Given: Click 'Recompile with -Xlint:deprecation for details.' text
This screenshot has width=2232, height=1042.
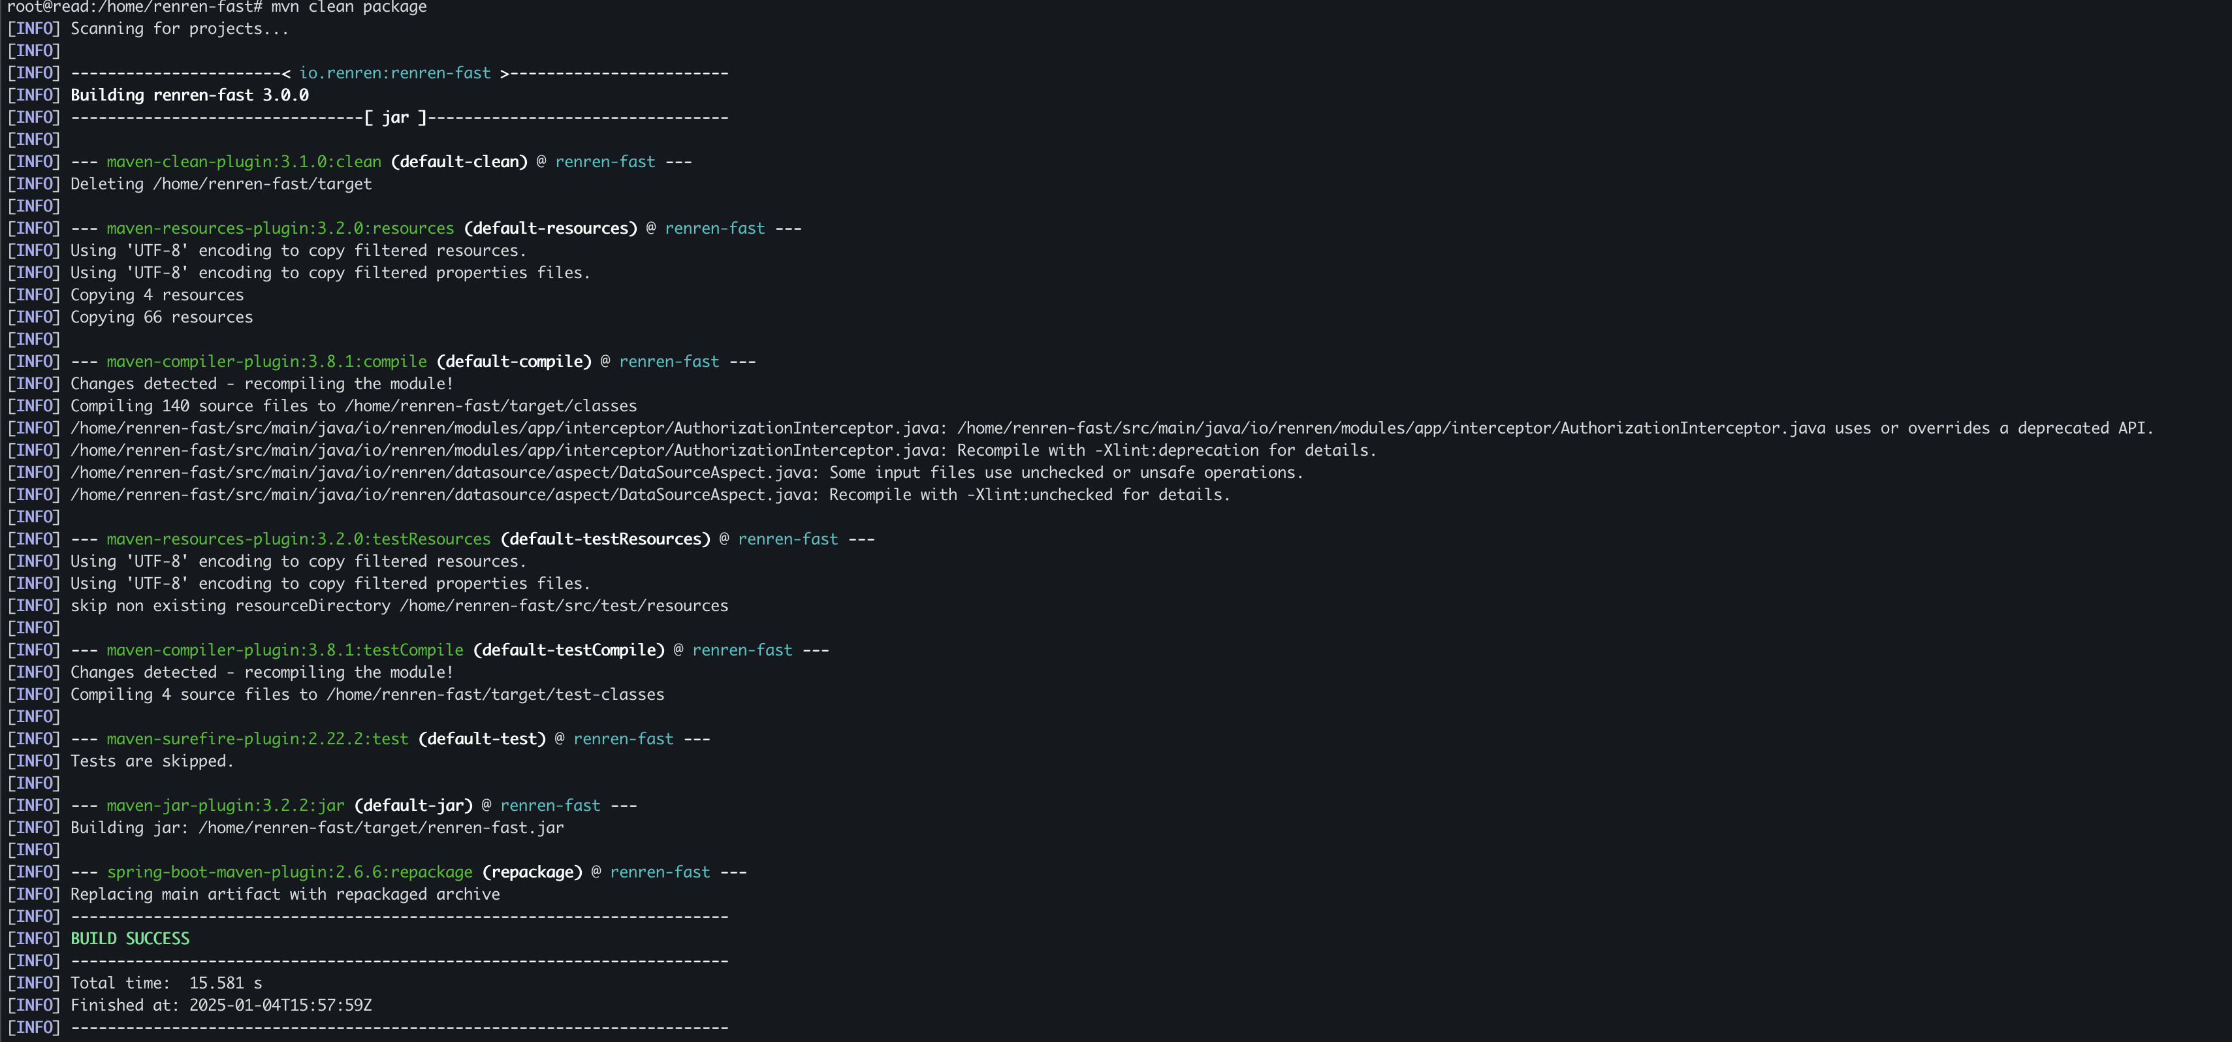Looking at the screenshot, I should [x=1166, y=450].
